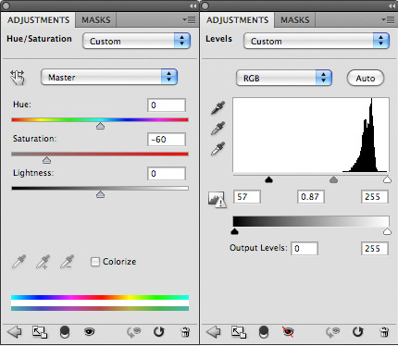Image resolution: width=398 pixels, height=346 pixels.
Task: Delete the Hue/Saturation adjustment layer
Action: 185,332
